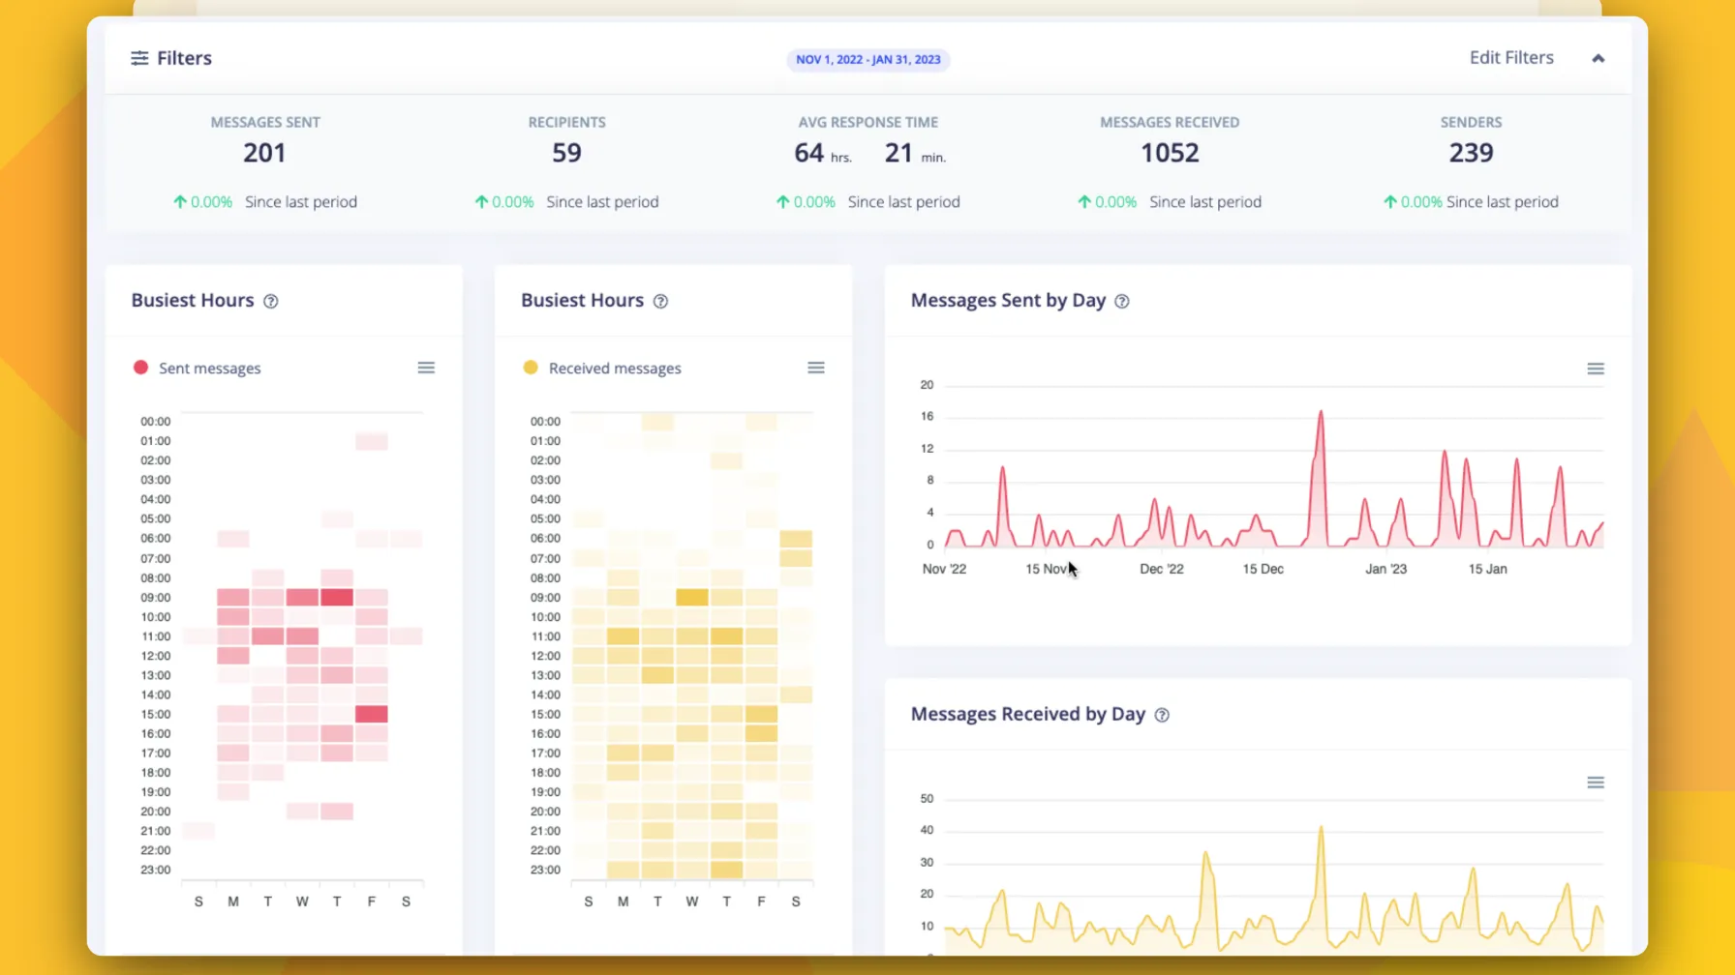This screenshot has width=1735, height=975.
Task: Select the Nov 1, 2022 - Jan 31, 2023 date range badge
Action: [x=867, y=59]
